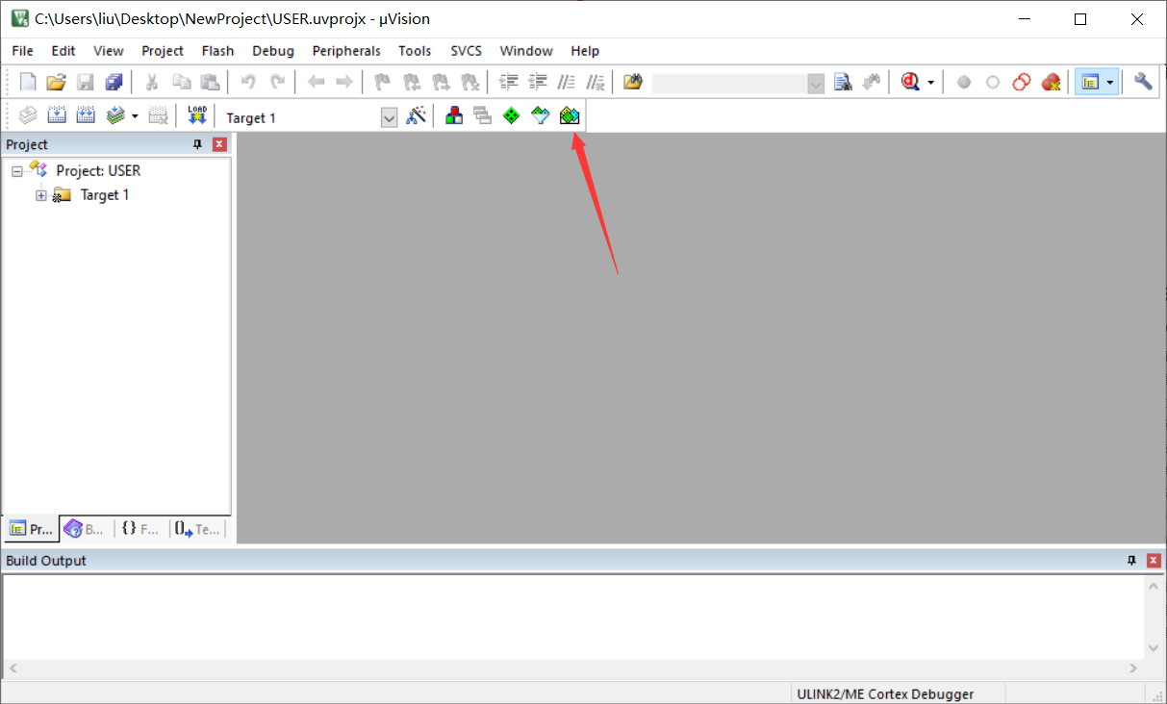This screenshot has height=704, width=1167.
Task: Click the Kill all breakpoints icon
Action: [1051, 82]
